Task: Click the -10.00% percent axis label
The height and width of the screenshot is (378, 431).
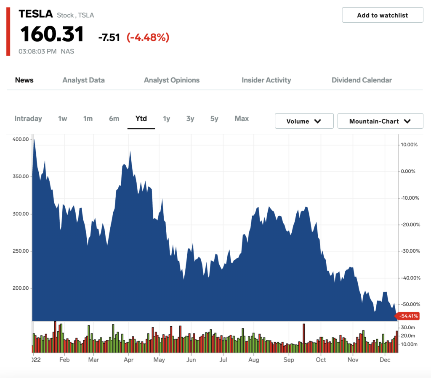Action: click(410, 198)
